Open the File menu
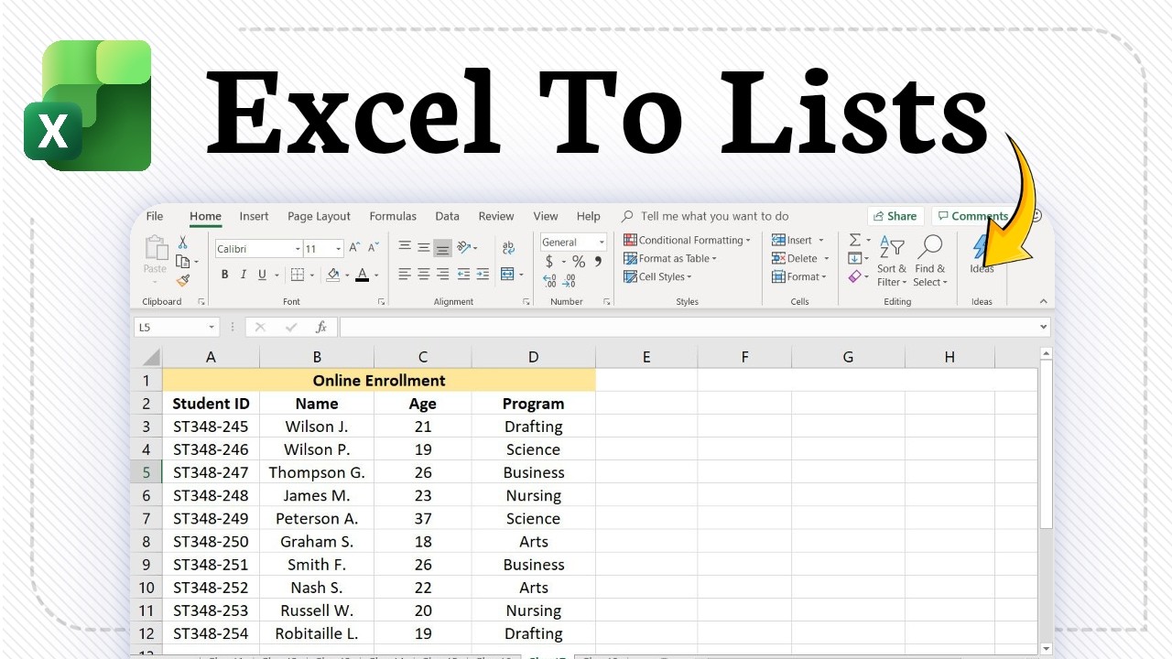1172x659 pixels. click(x=155, y=216)
